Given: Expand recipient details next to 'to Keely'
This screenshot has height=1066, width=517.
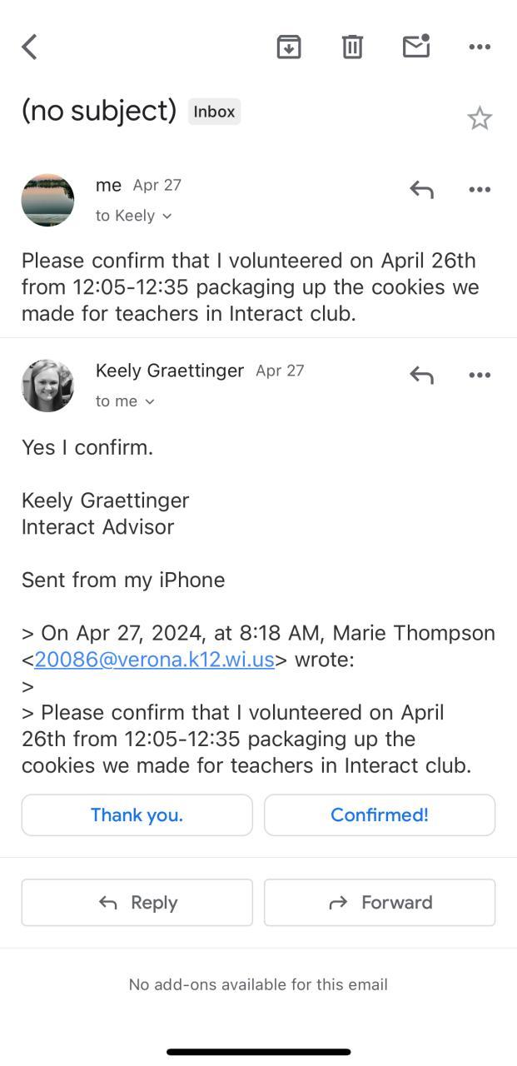Looking at the screenshot, I should coord(167,217).
